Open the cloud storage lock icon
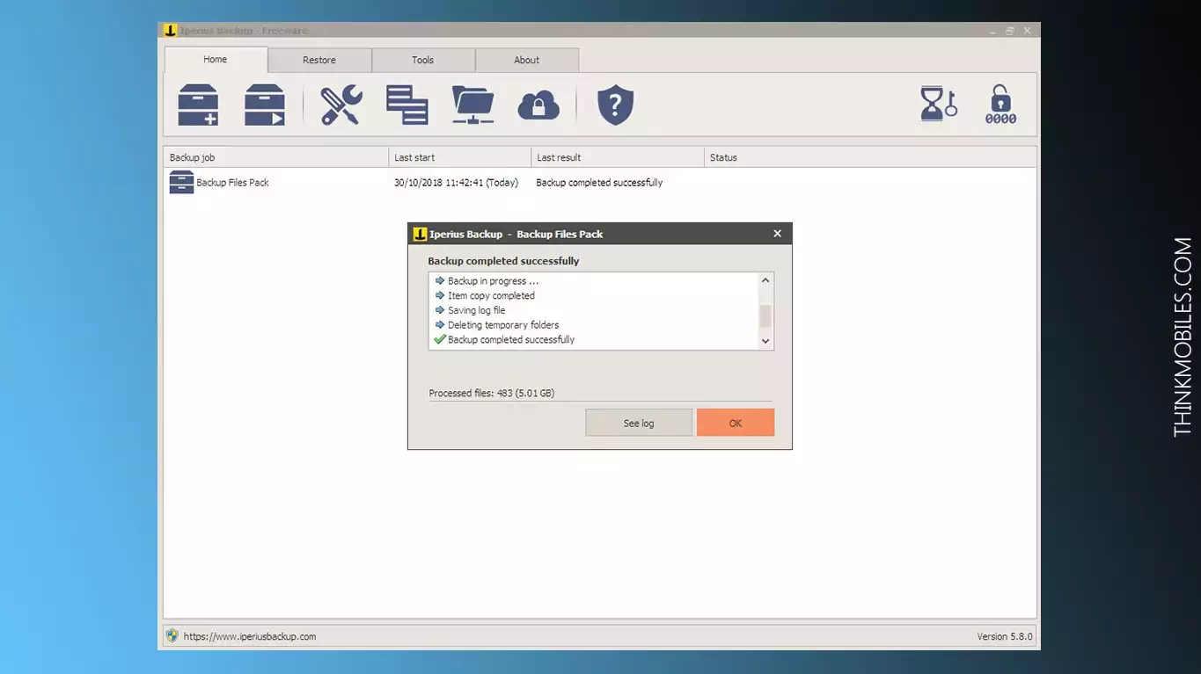 pos(538,105)
